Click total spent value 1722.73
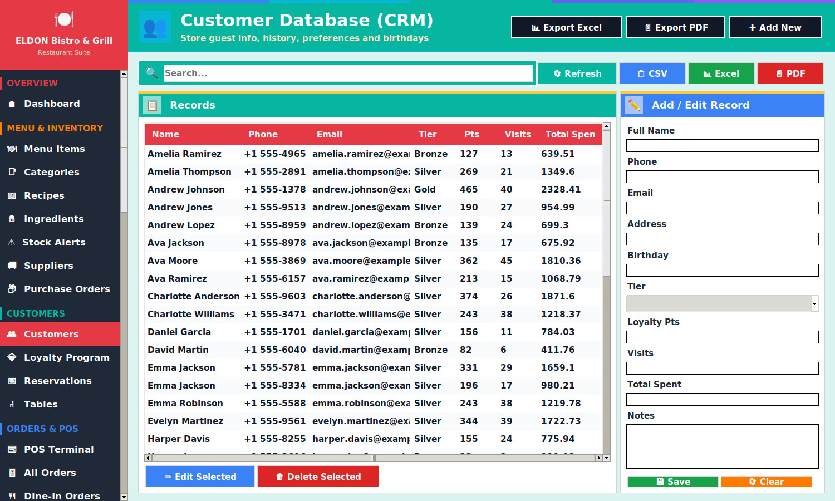This screenshot has height=501, width=835. click(x=561, y=421)
